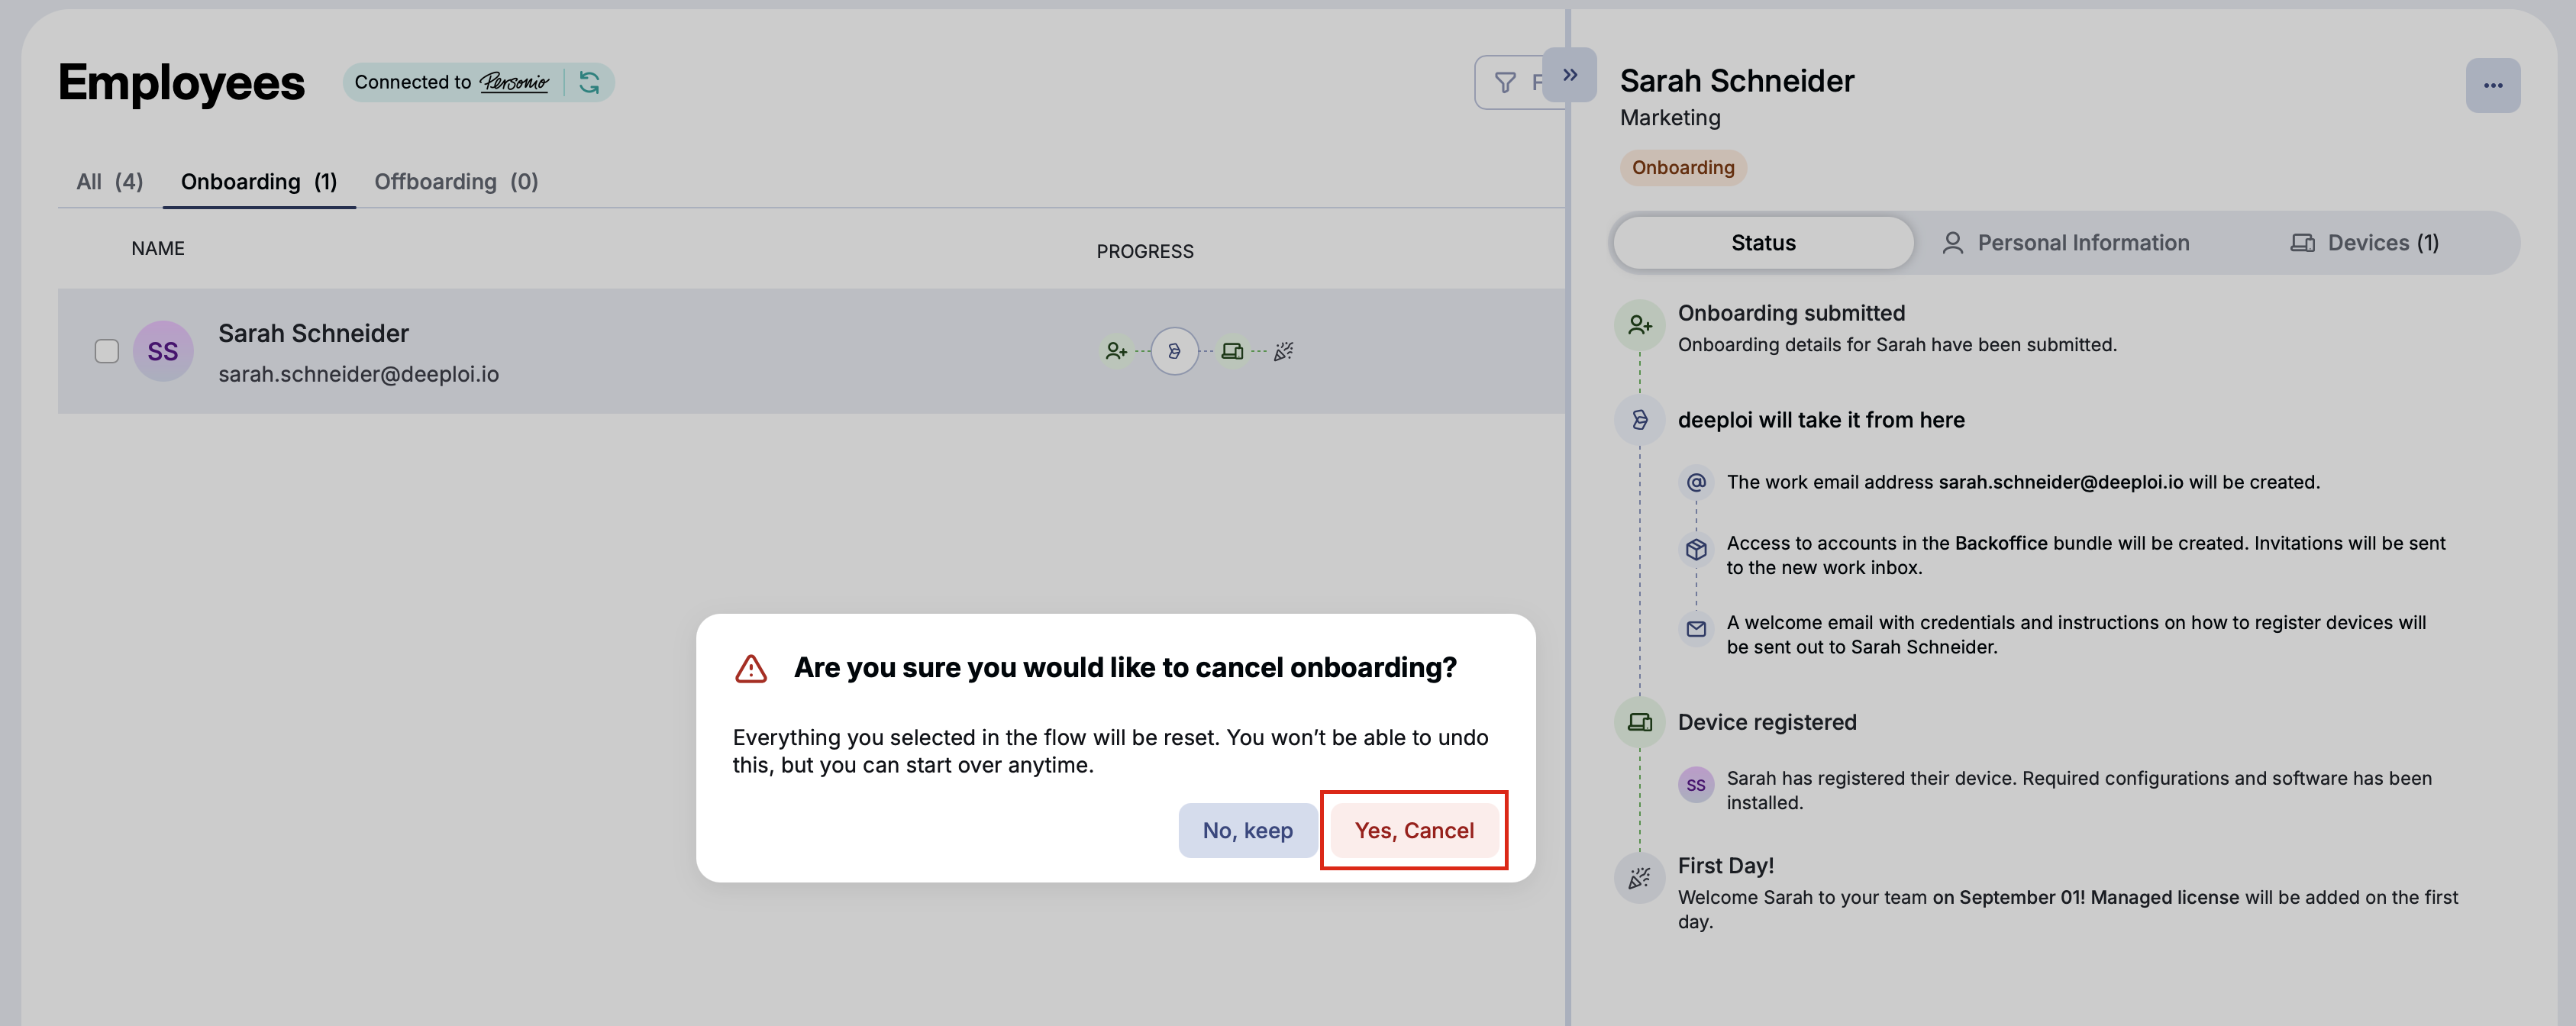
Task: Switch to the All (4) tab
Action: point(110,181)
